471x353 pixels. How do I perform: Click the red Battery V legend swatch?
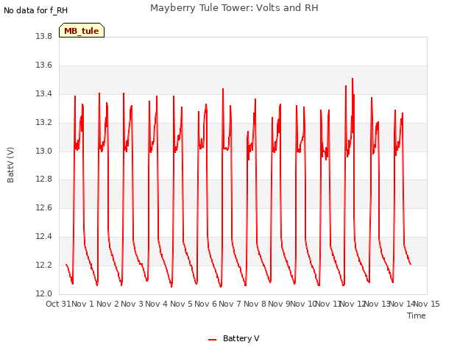tap(213, 340)
